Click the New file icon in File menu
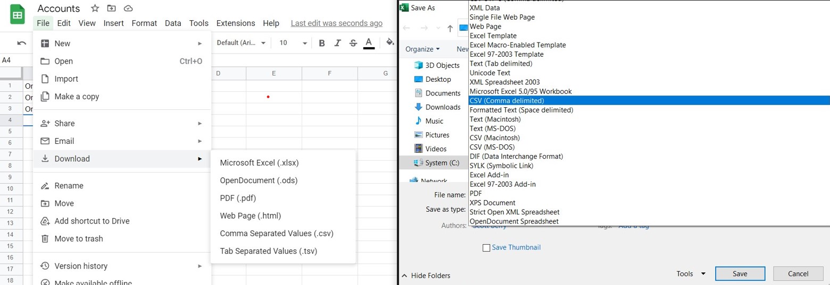830x285 pixels. coord(45,44)
